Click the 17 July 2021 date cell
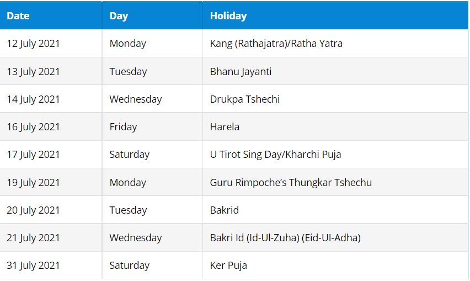 pyautogui.click(x=33, y=155)
